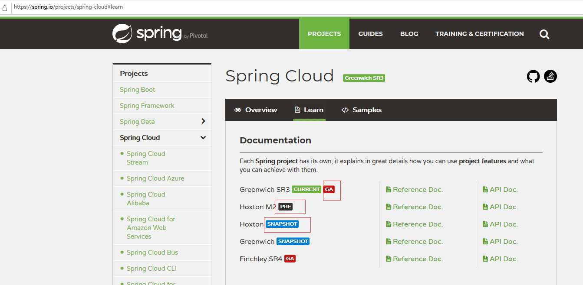The width and height of the screenshot is (583, 285).
Task: Click the Projects sidebar heading
Action: click(x=134, y=73)
